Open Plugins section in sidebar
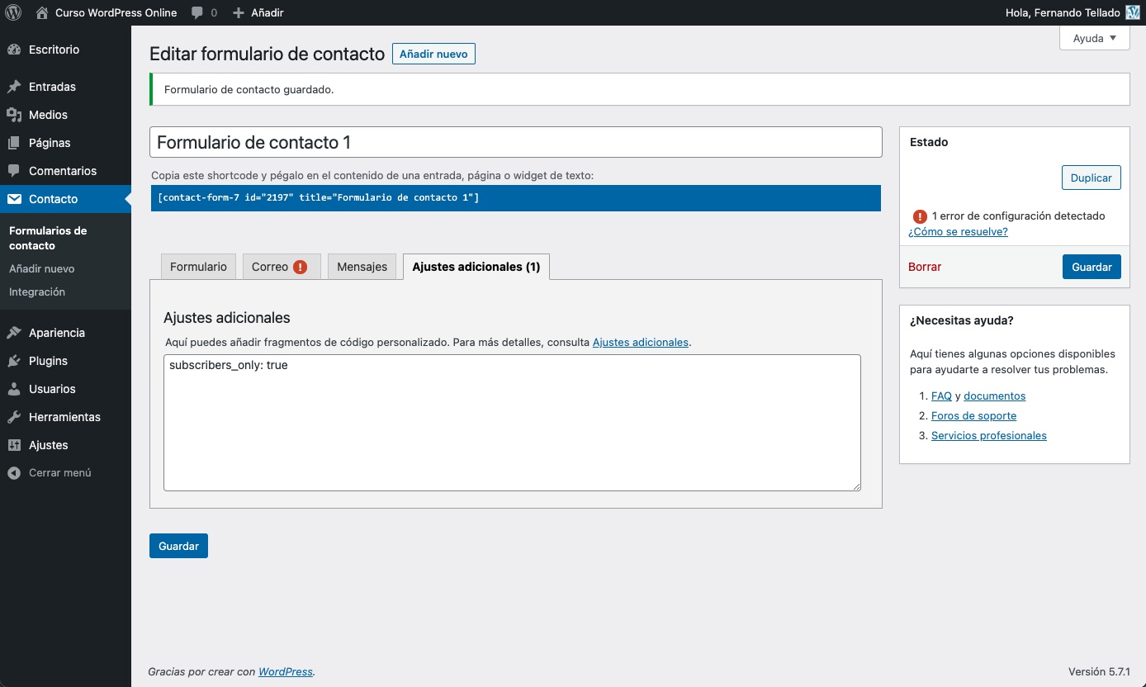The height and width of the screenshot is (687, 1146). coord(48,361)
